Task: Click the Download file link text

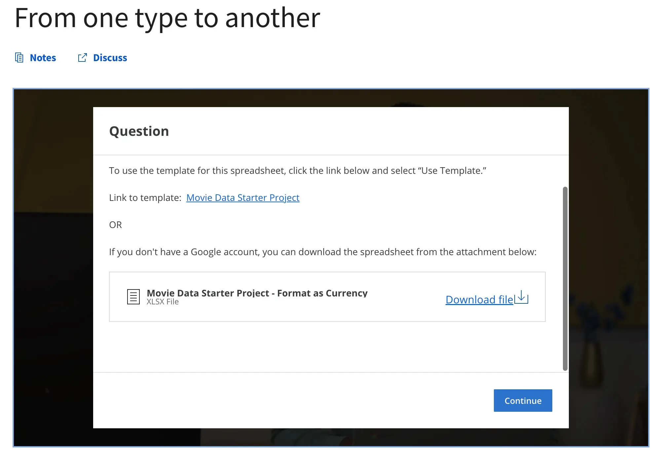Action: [x=479, y=299]
